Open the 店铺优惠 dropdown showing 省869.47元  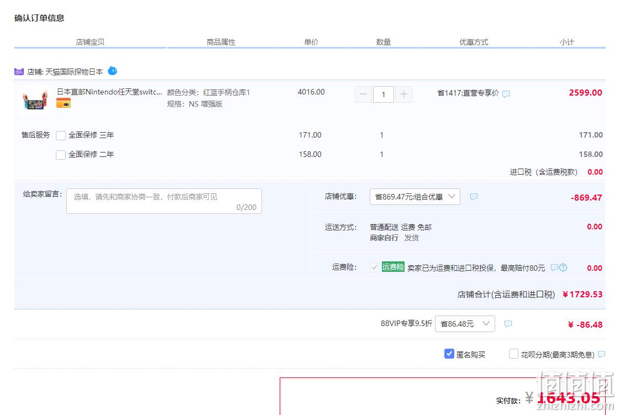click(x=415, y=197)
